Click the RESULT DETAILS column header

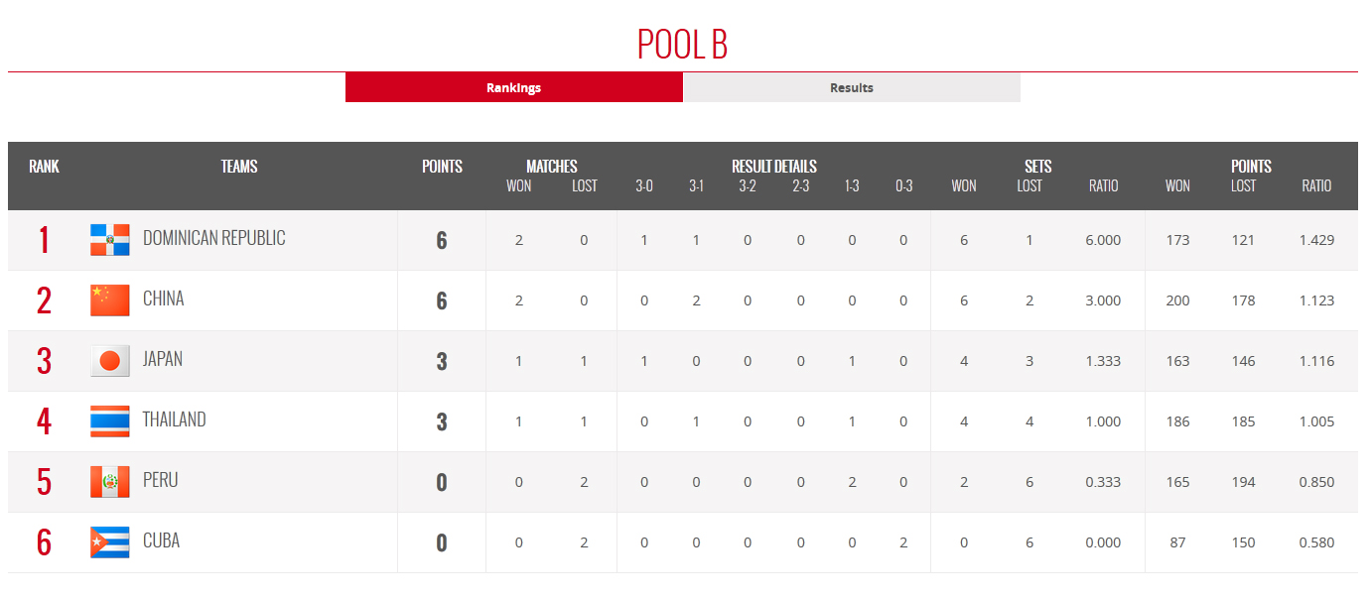click(774, 167)
